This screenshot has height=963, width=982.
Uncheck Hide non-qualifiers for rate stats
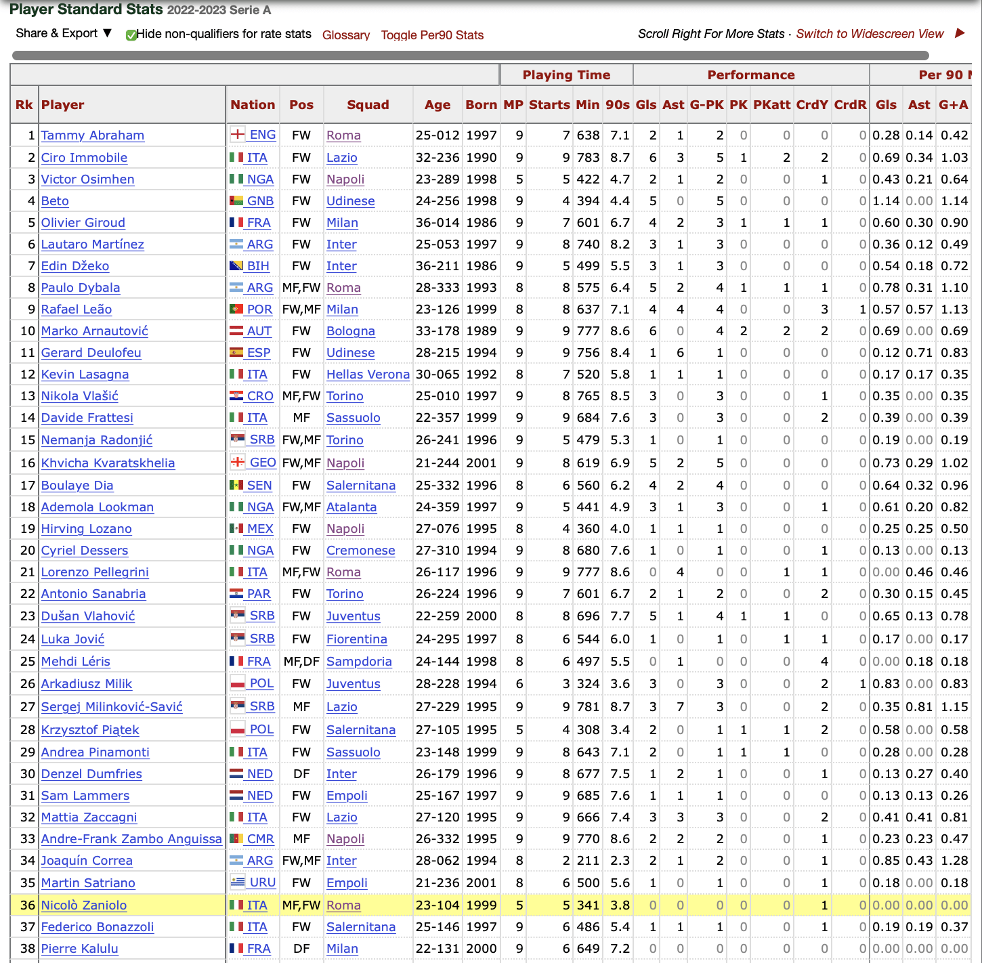point(131,35)
